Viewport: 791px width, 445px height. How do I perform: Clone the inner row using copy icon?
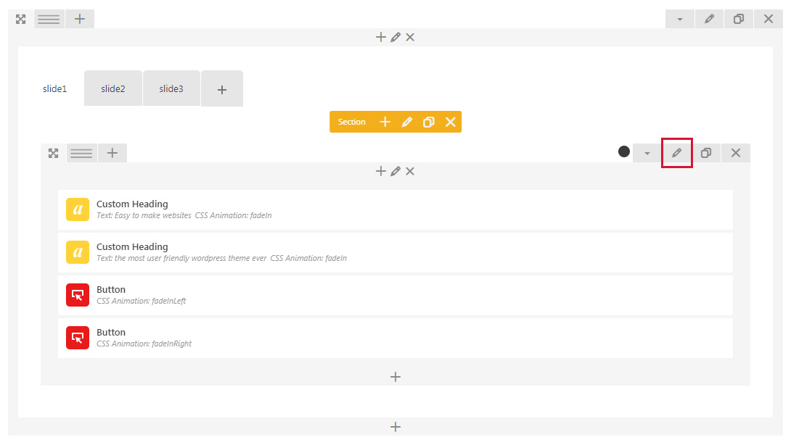click(x=706, y=153)
